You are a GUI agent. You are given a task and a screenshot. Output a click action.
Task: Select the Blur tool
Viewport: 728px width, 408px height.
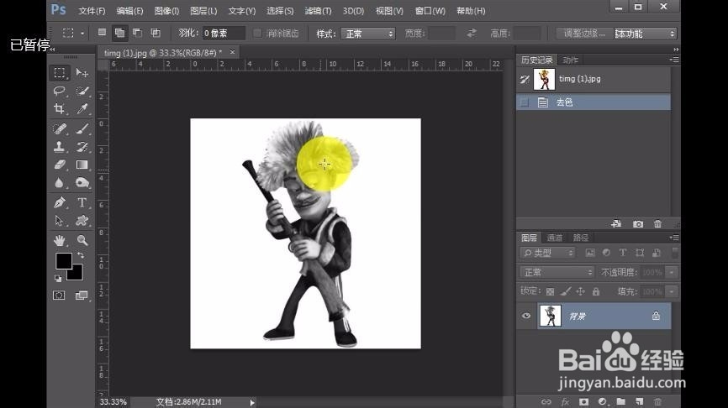[x=60, y=183]
